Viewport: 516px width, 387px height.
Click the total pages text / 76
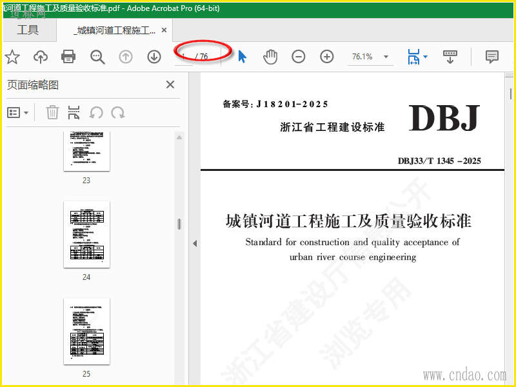pyautogui.click(x=202, y=57)
